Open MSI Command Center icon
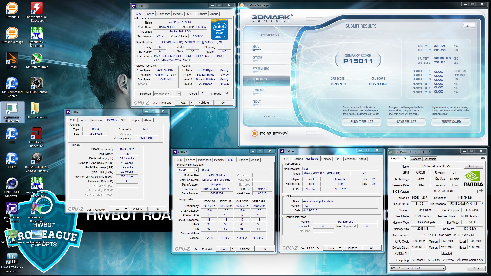Viewport: 491px width, 276px height. 12,87
